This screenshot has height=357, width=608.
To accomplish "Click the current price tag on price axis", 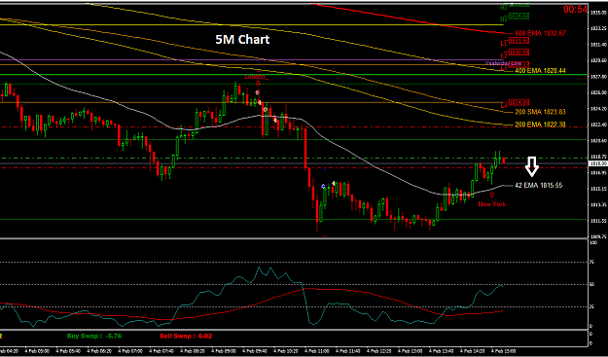I will pos(597,163).
